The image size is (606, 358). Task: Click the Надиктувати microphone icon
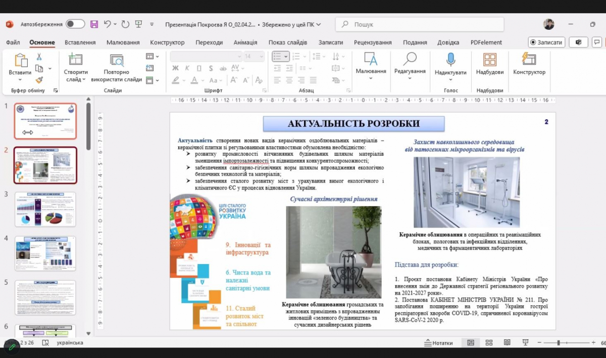click(x=450, y=60)
